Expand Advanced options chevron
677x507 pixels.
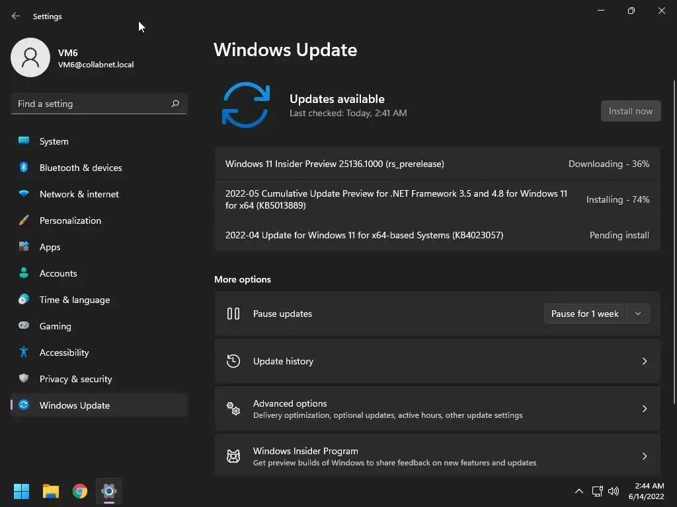(x=644, y=409)
